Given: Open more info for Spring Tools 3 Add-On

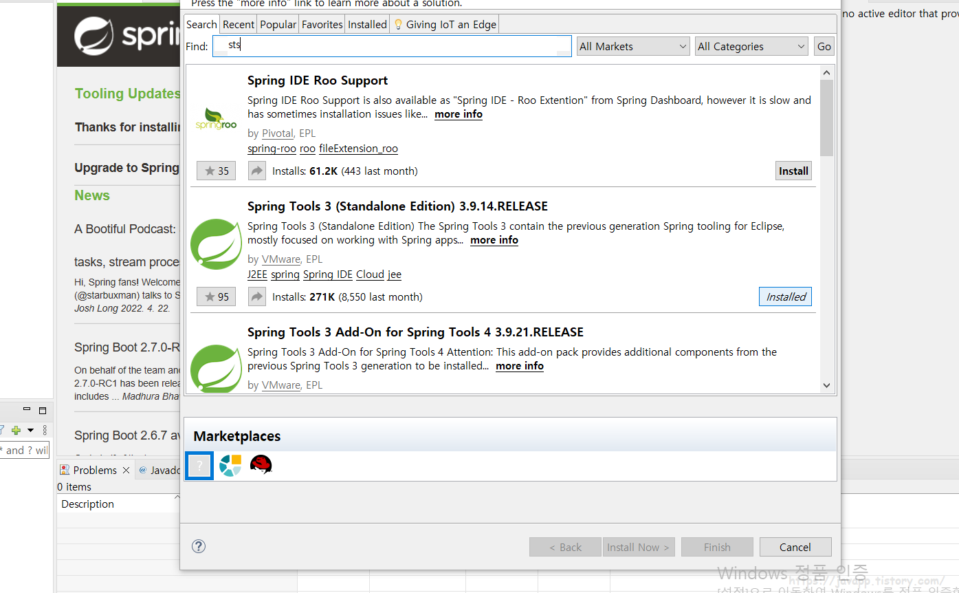Looking at the screenshot, I should tap(520, 366).
